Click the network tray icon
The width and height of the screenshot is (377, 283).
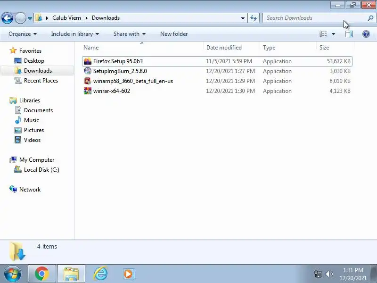point(318,274)
